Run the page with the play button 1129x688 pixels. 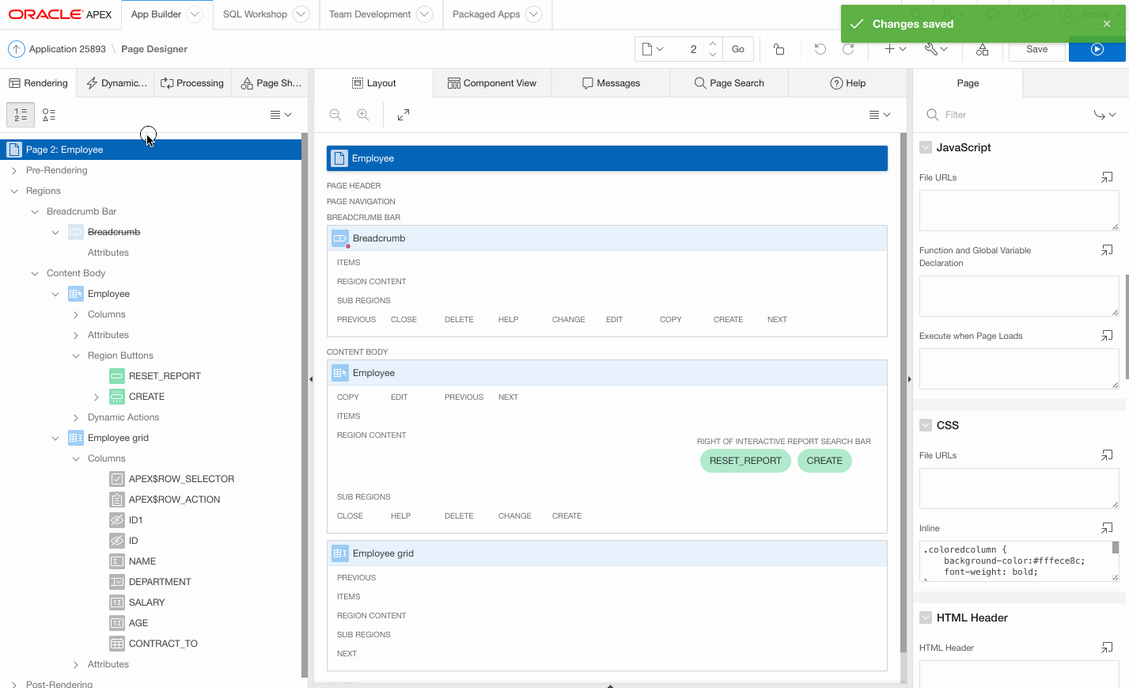click(x=1097, y=49)
